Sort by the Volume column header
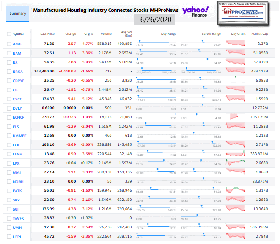Screen dimensions: 280x244 click(105, 34)
